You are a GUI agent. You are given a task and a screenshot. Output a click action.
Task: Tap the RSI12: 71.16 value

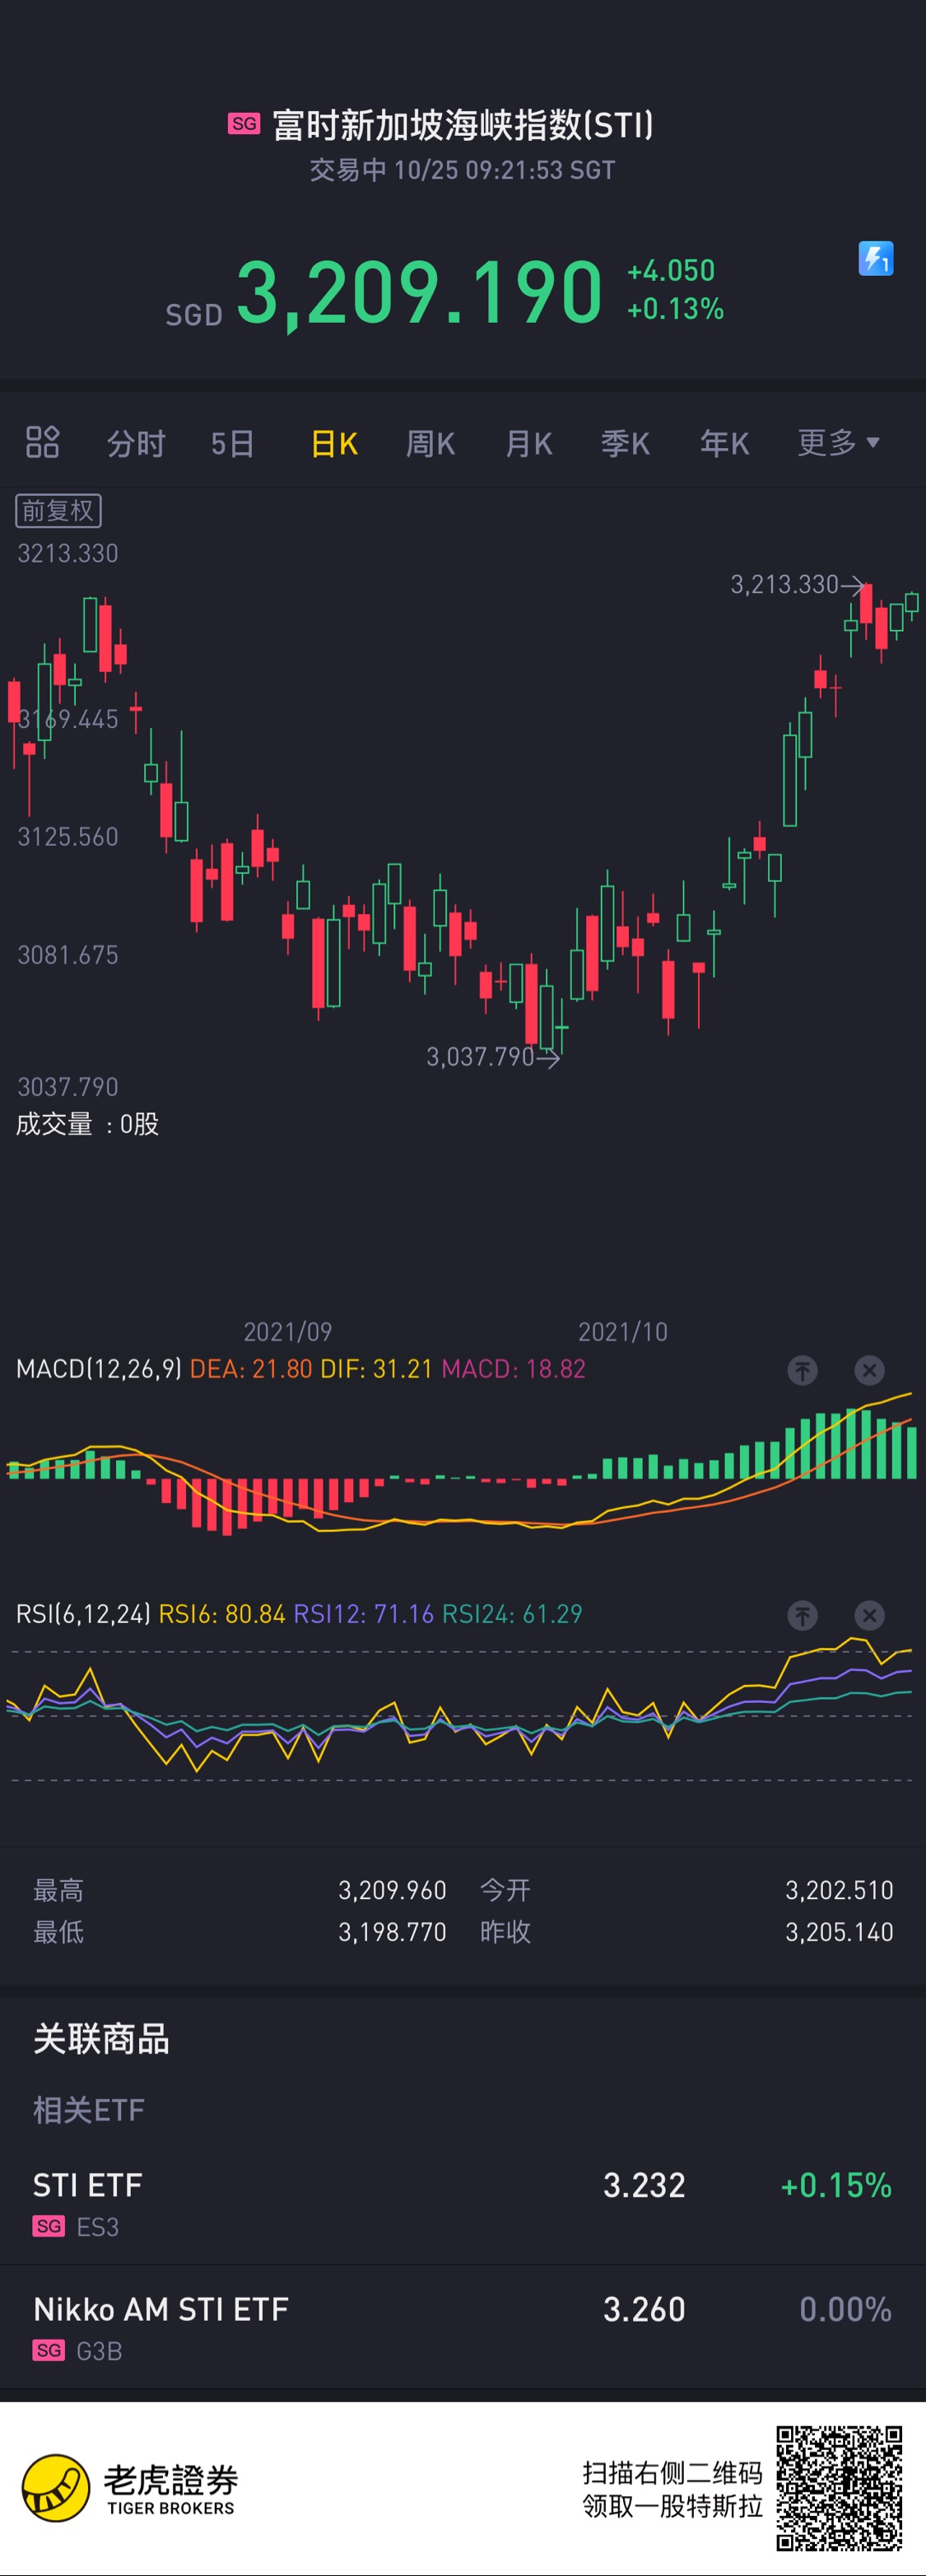(x=363, y=1614)
